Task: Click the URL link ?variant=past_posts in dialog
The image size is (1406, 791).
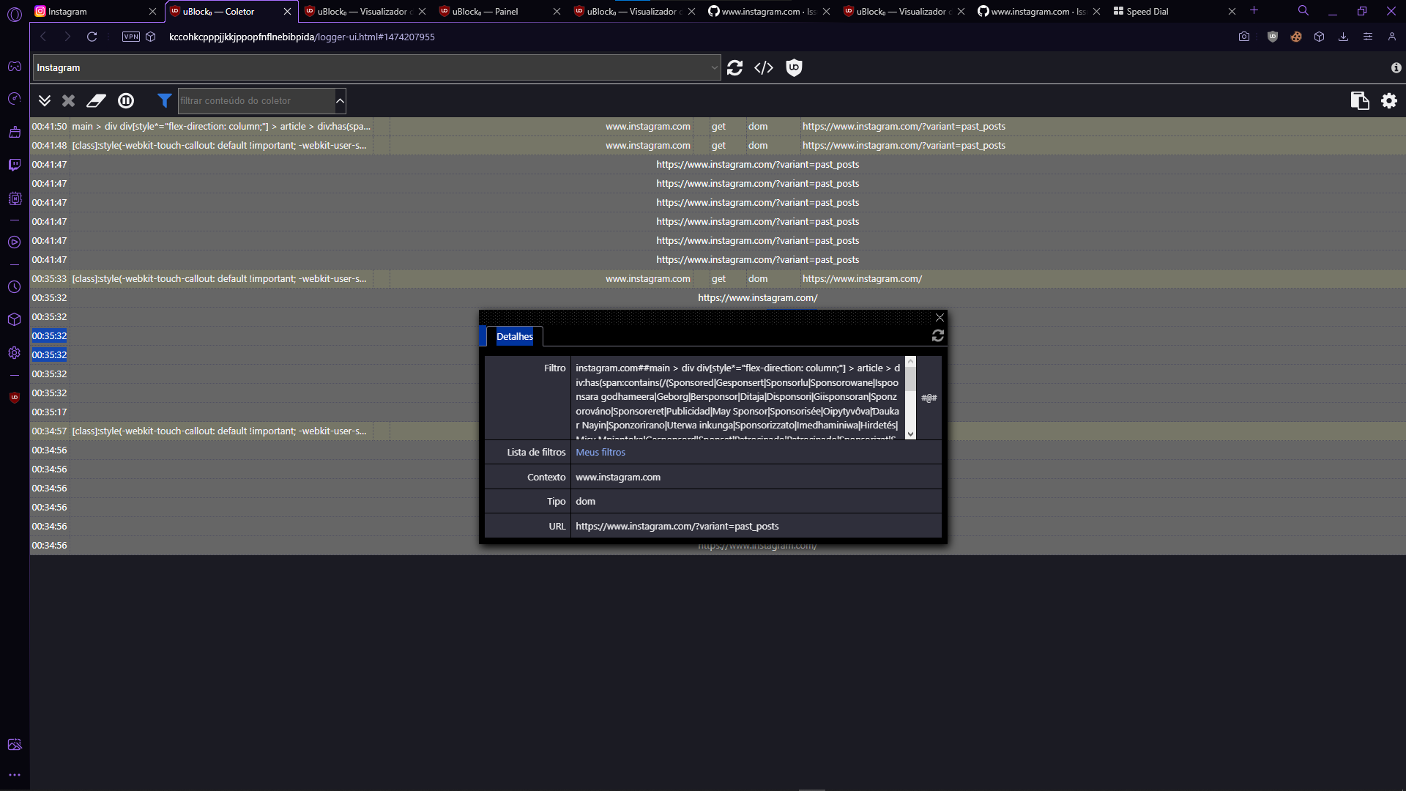Action: tap(677, 526)
